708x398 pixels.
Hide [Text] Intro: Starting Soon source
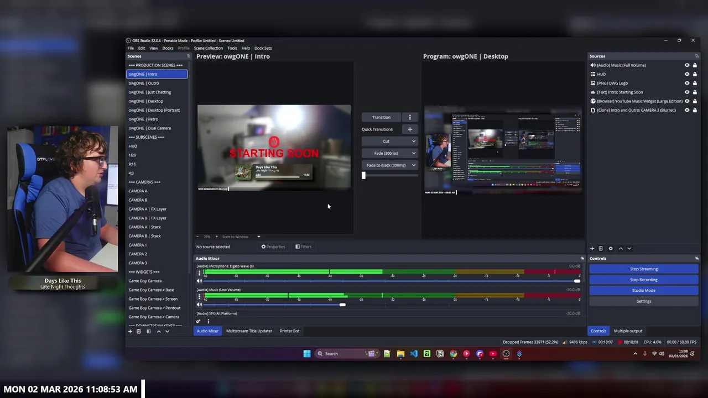pos(687,92)
